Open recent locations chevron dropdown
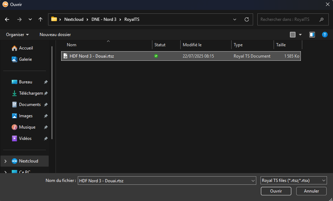This screenshot has height=201, width=333. pyautogui.click(x=30, y=19)
